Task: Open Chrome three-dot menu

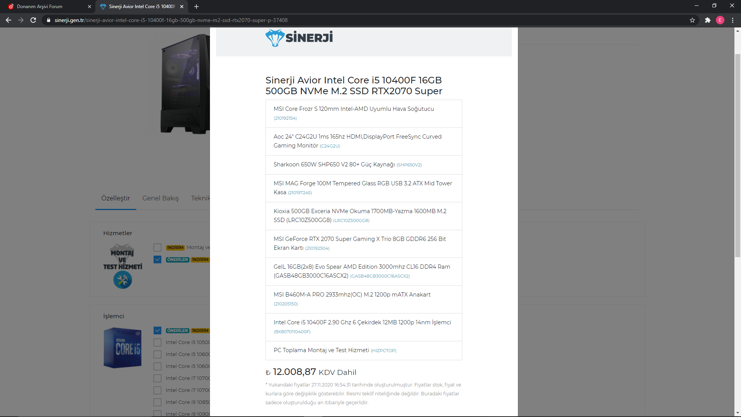Action: tap(733, 20)
